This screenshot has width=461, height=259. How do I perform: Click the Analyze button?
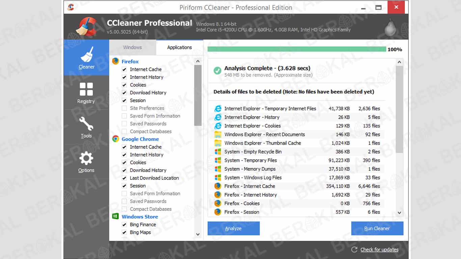[x=234, y=228]
